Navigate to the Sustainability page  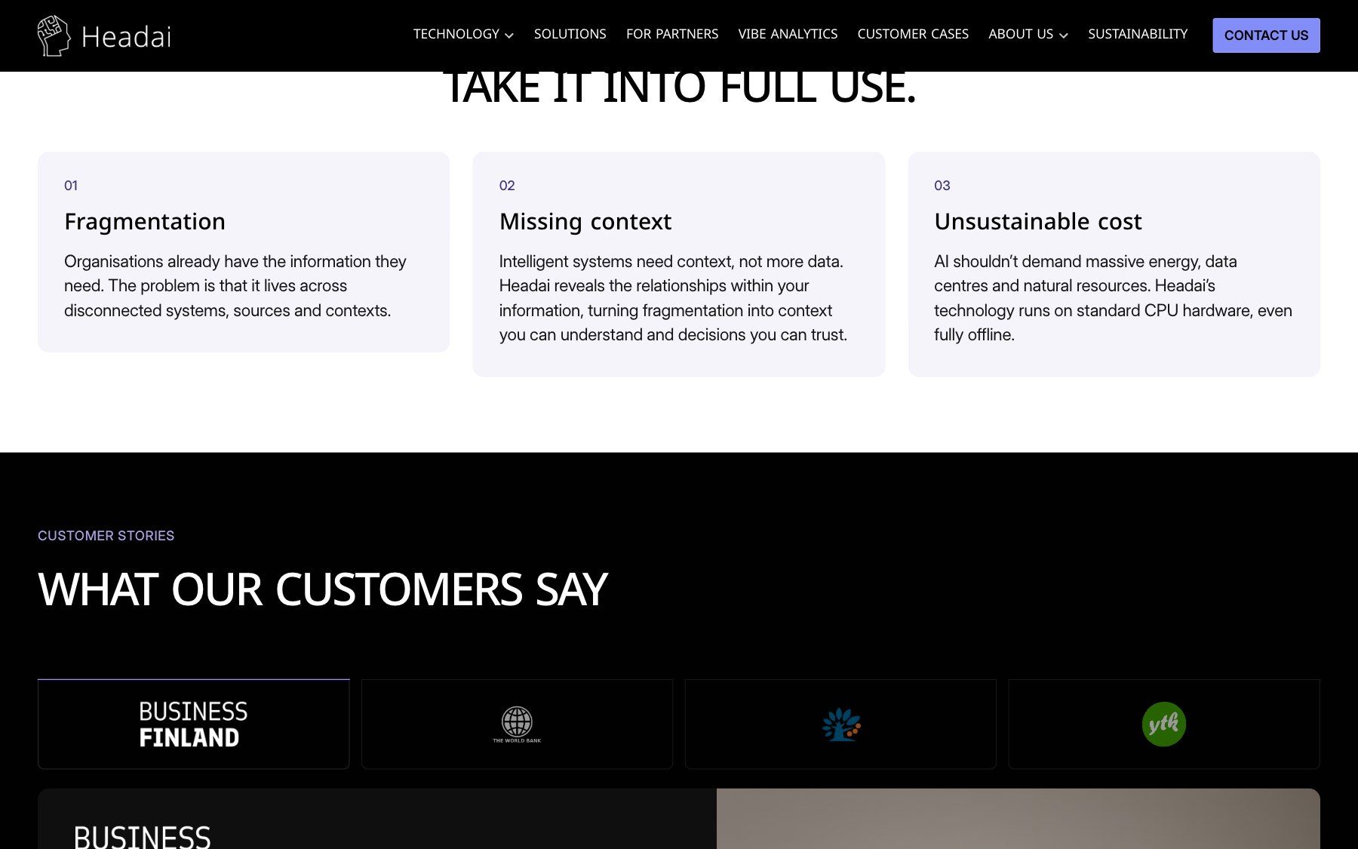[1138, 34]
